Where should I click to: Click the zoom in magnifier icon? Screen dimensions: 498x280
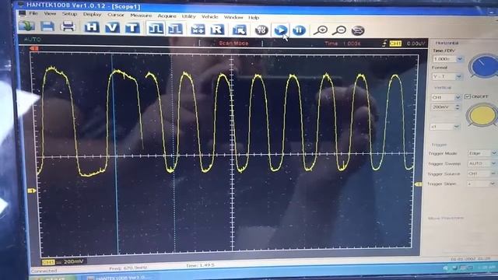click(321, 30)
